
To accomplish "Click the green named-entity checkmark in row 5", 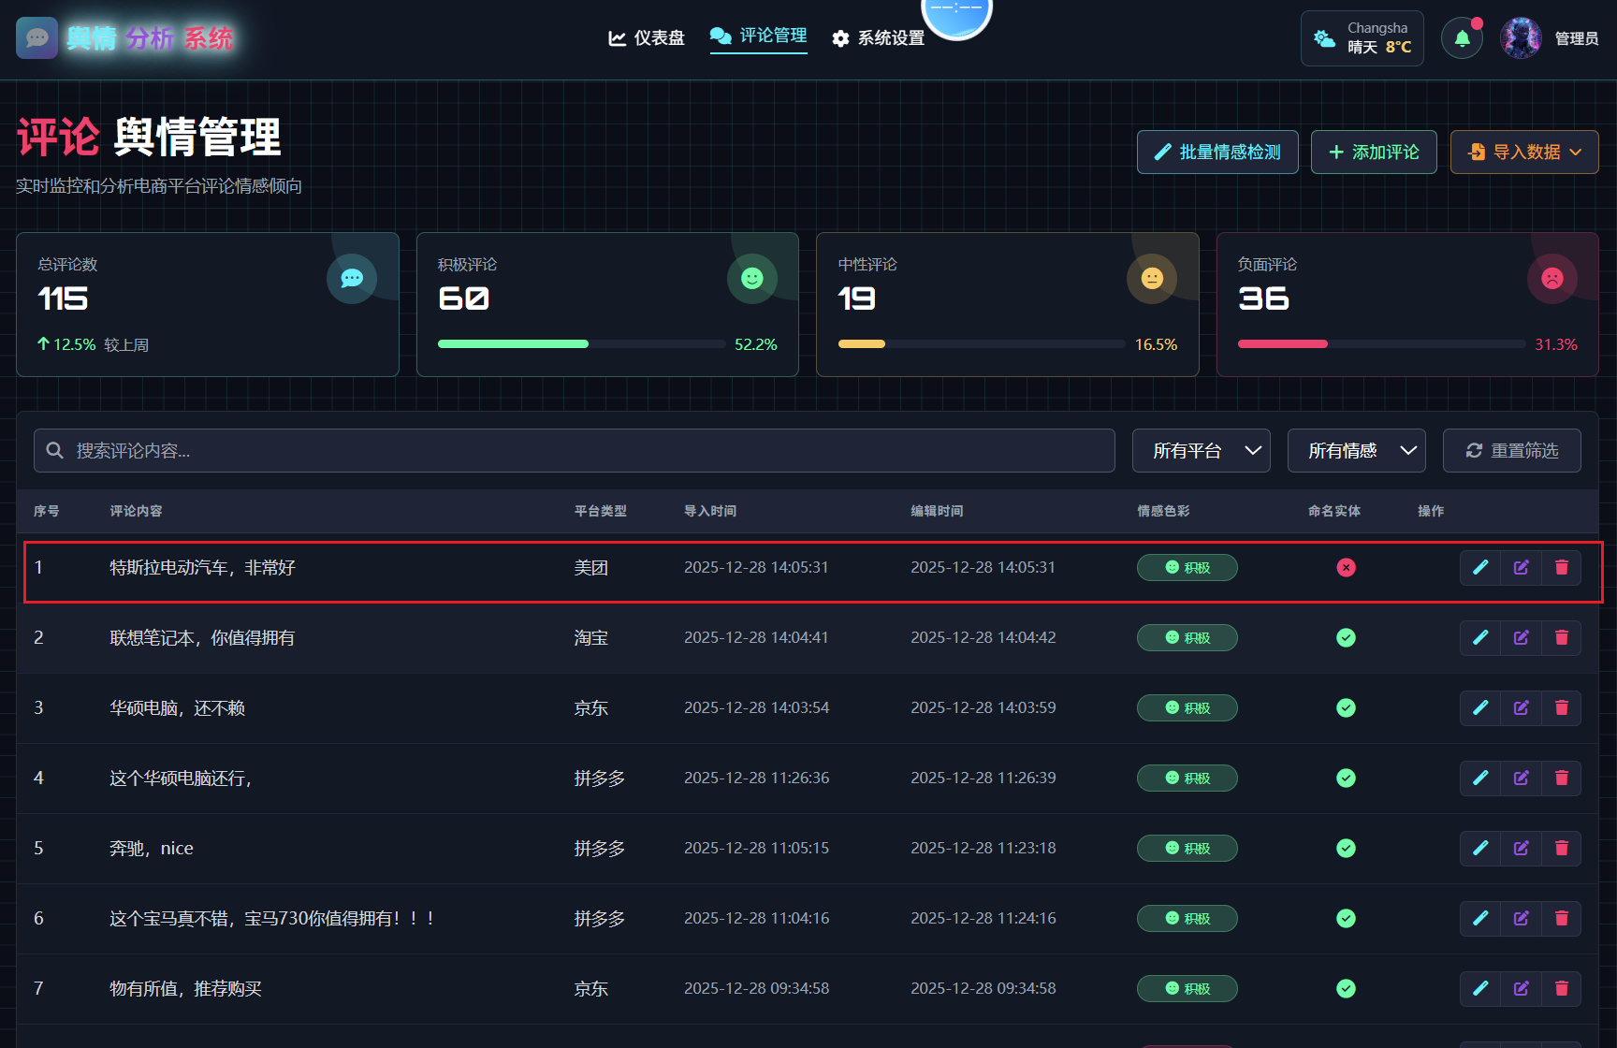I will (1346, 848).
